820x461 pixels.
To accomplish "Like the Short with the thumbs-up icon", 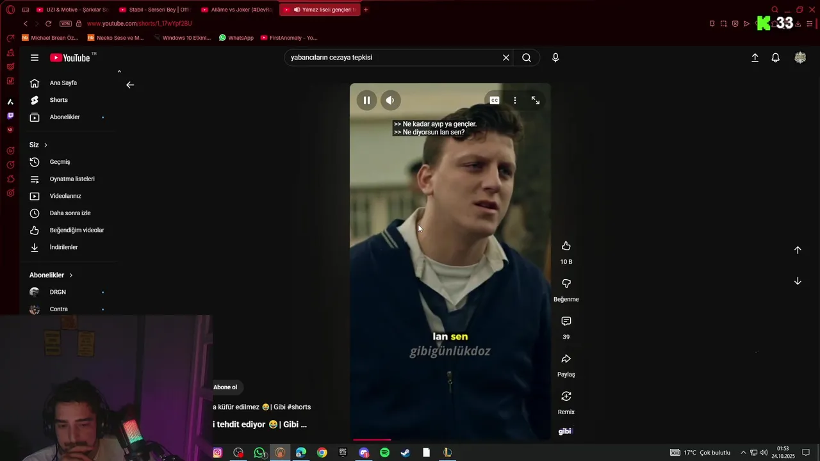I will 566,247.
